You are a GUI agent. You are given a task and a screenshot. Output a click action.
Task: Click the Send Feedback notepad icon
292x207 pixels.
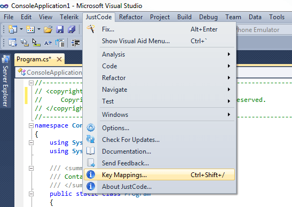click(x=91, y=163)
